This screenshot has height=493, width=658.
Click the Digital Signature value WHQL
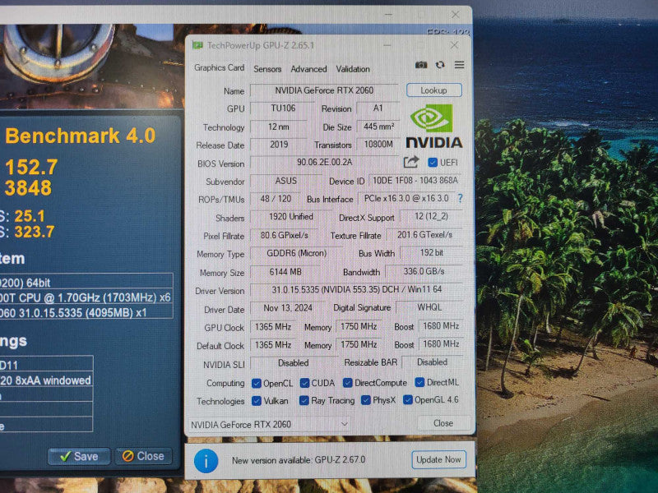[429, 307]
